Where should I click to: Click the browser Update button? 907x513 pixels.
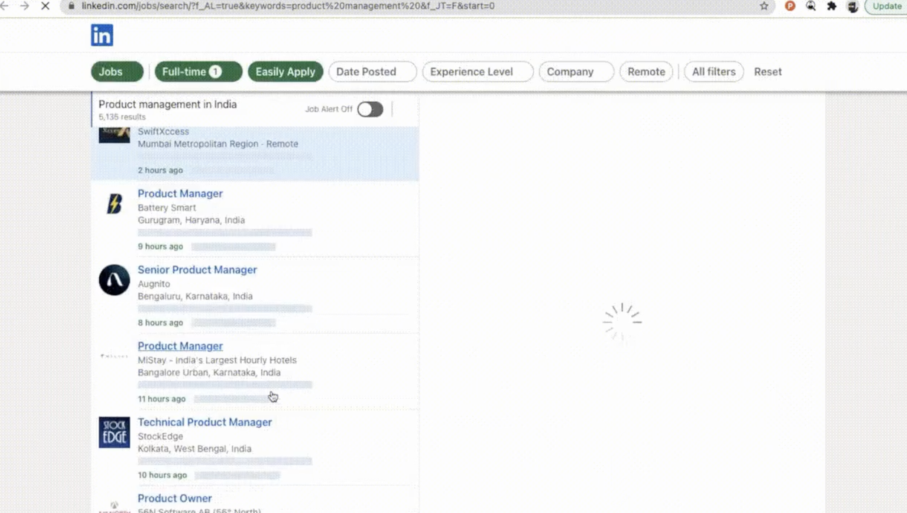click(886, 6)
